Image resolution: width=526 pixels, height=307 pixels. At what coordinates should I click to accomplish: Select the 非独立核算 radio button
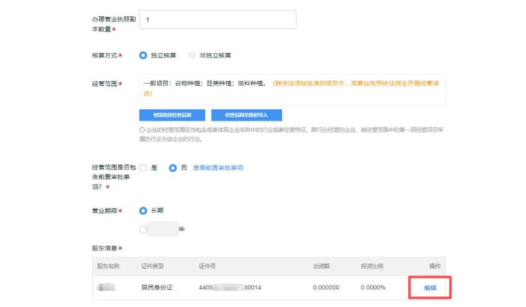coord(192,55)
